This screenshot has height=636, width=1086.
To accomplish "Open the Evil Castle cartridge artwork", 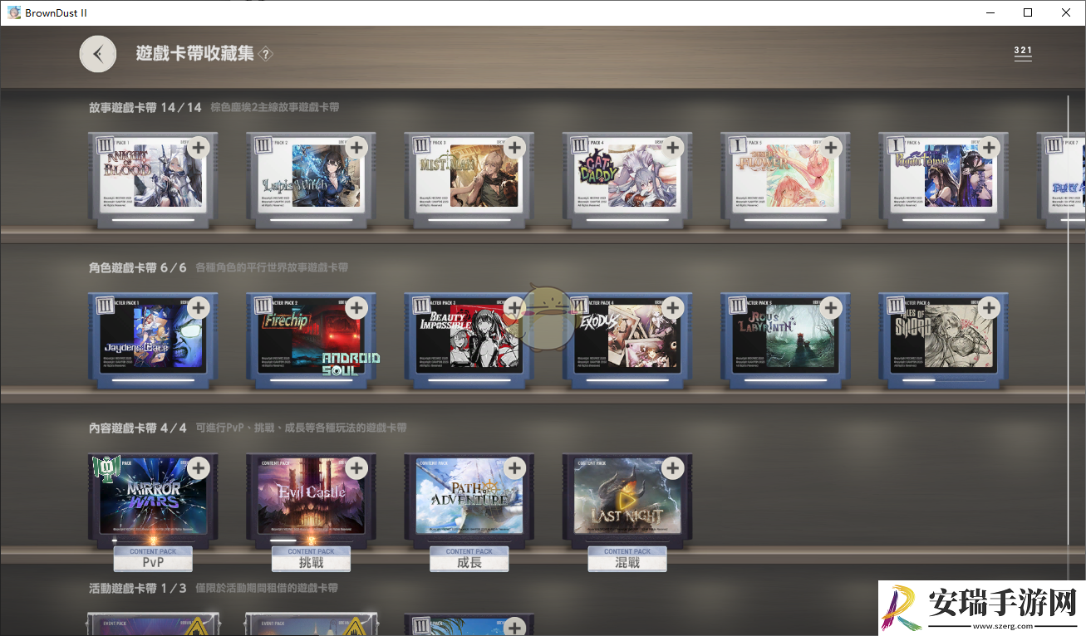I will [x=311, y=497].
